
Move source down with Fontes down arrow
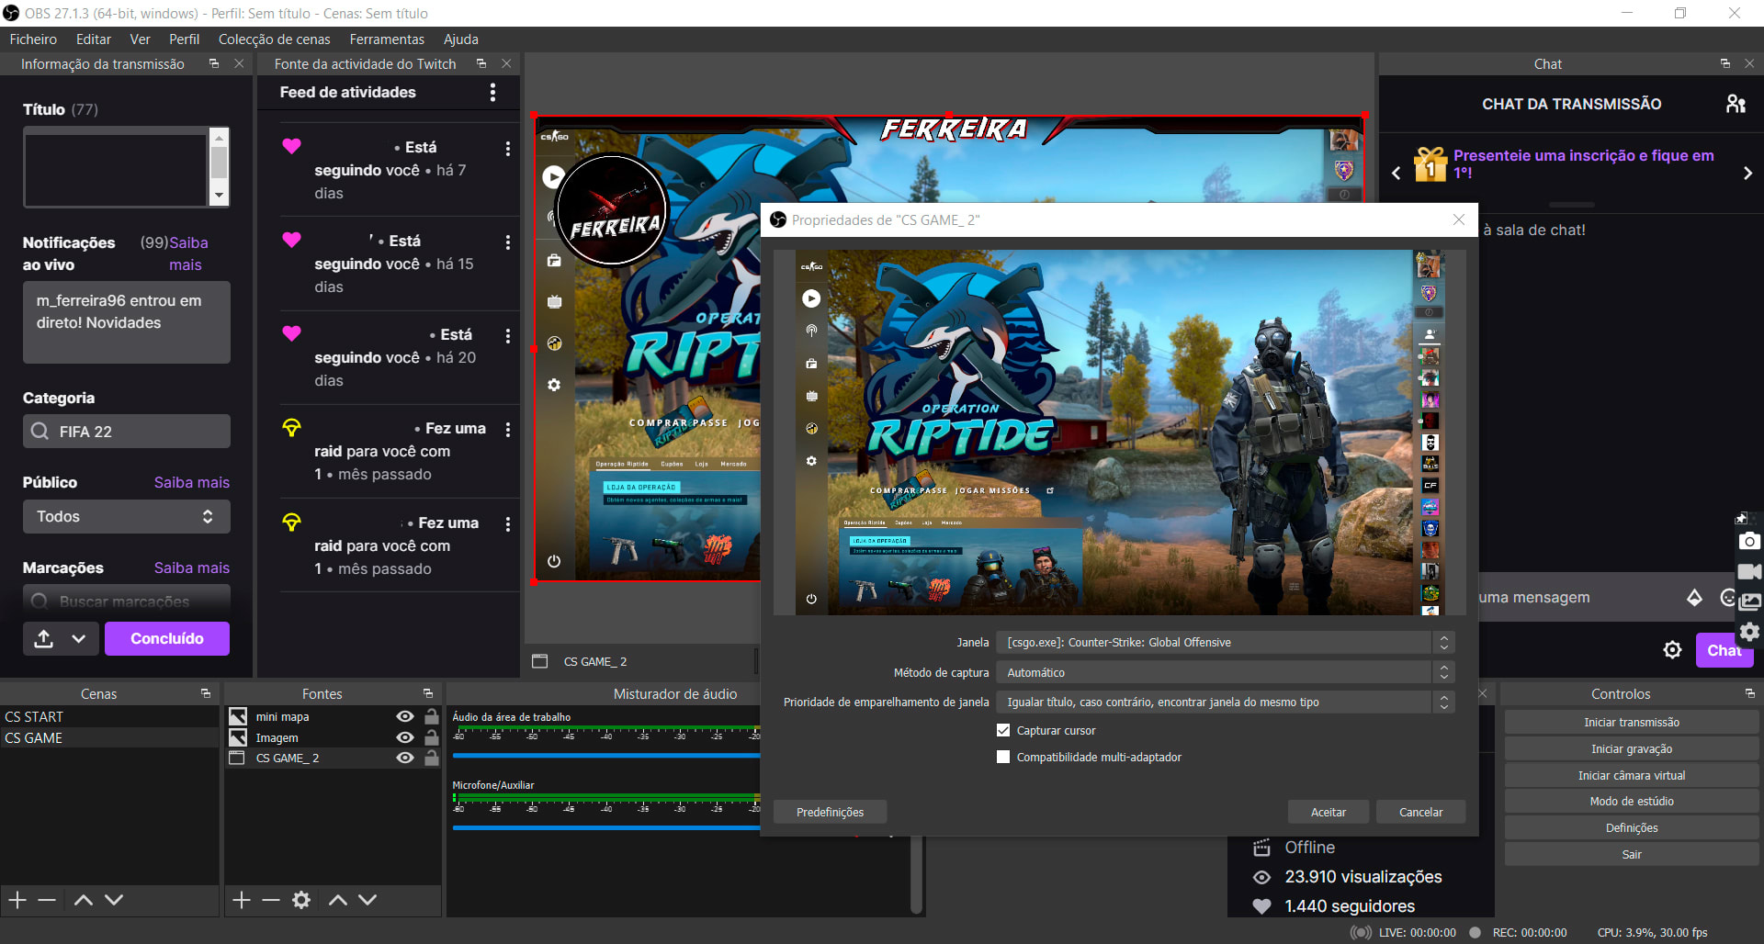click(367, 900)
